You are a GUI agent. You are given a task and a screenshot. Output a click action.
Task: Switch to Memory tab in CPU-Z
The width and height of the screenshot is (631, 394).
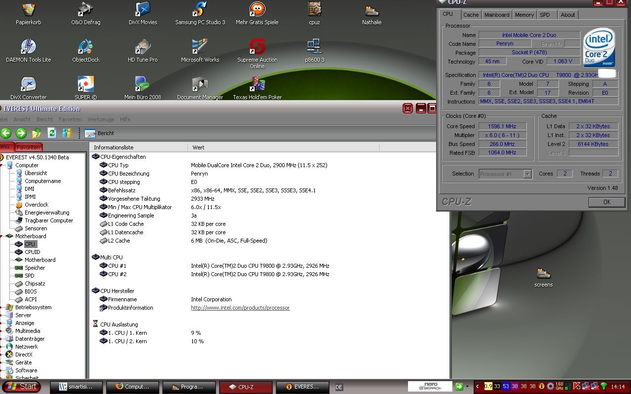[x=524, y=15]
